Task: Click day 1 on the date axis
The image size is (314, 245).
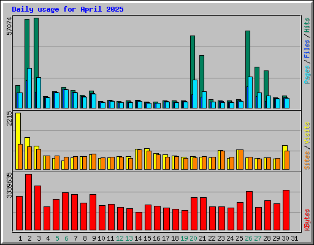Action: [20, 238]
